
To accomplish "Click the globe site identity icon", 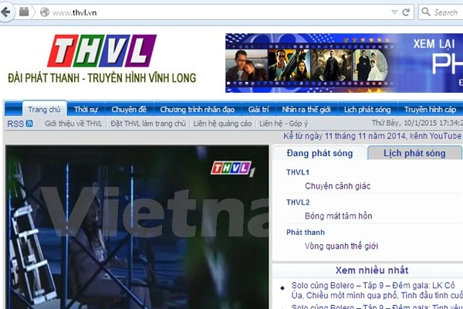I will (45, 12).
